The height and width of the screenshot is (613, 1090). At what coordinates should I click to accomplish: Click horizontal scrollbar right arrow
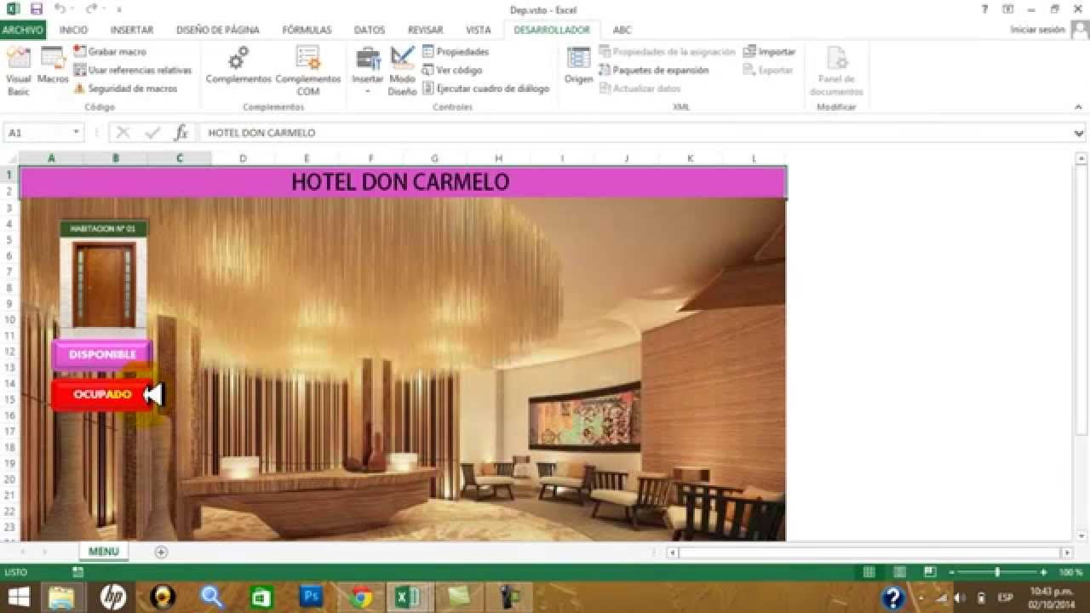tap(1066, 553)
